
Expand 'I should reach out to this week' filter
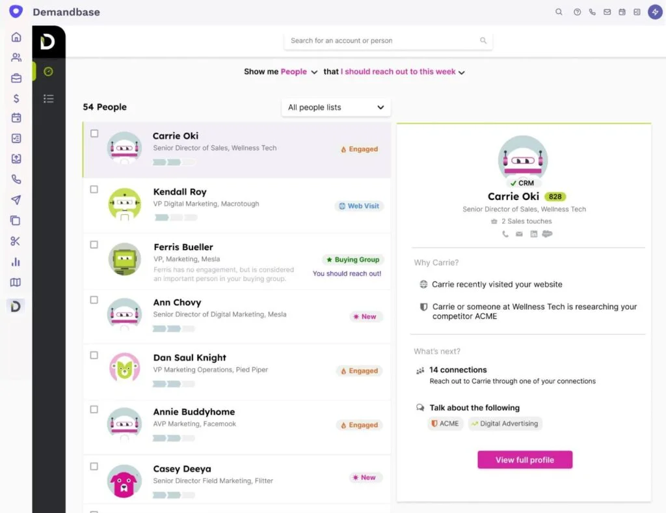coord(403,72)
